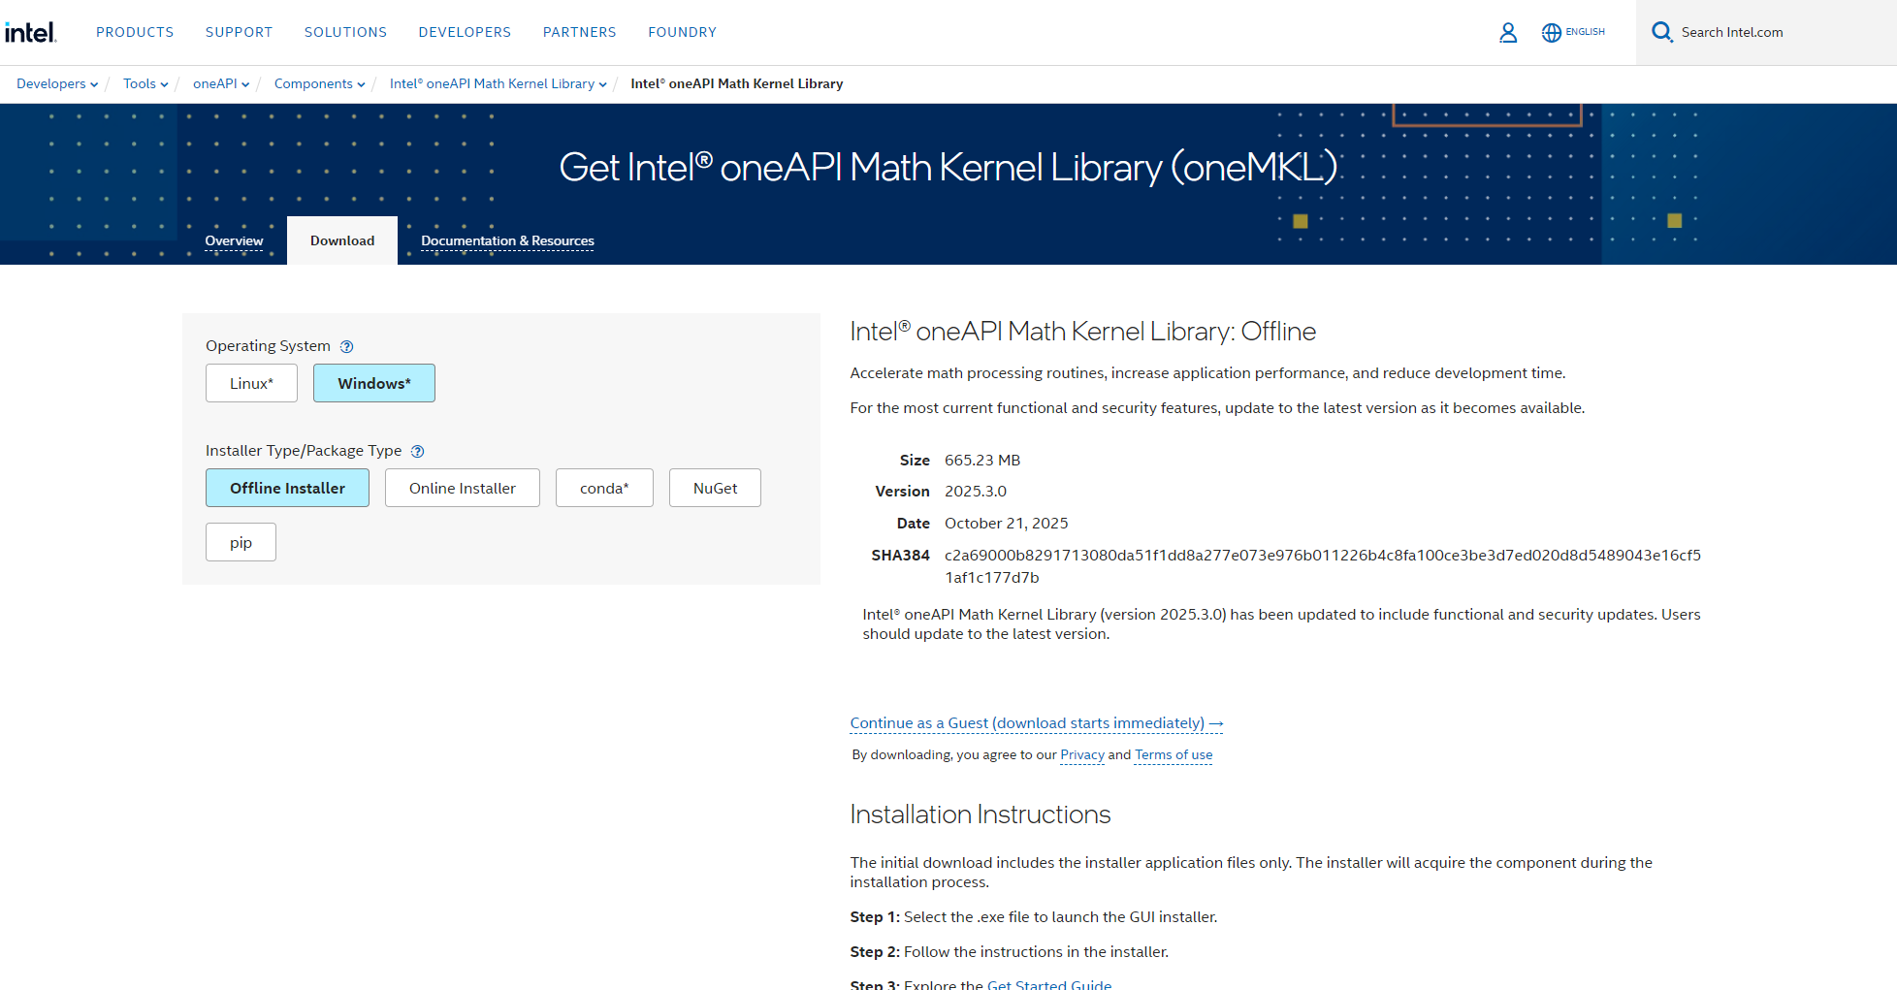Expand the Developers breadcrumb dropdown

tap(57, 84)
